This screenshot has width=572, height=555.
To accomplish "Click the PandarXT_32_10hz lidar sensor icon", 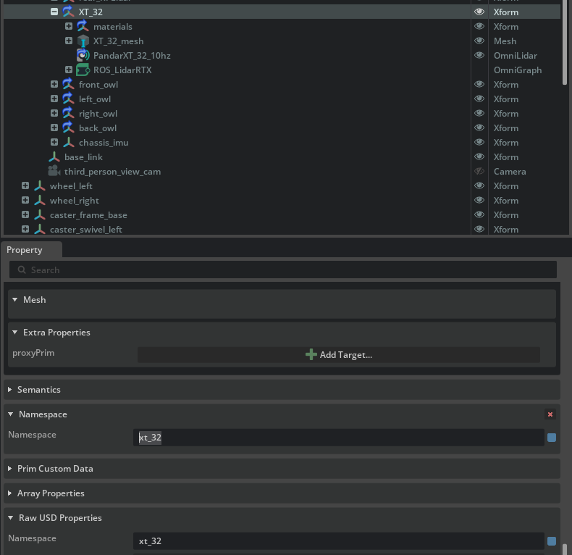I will click(x=83, y=56).
